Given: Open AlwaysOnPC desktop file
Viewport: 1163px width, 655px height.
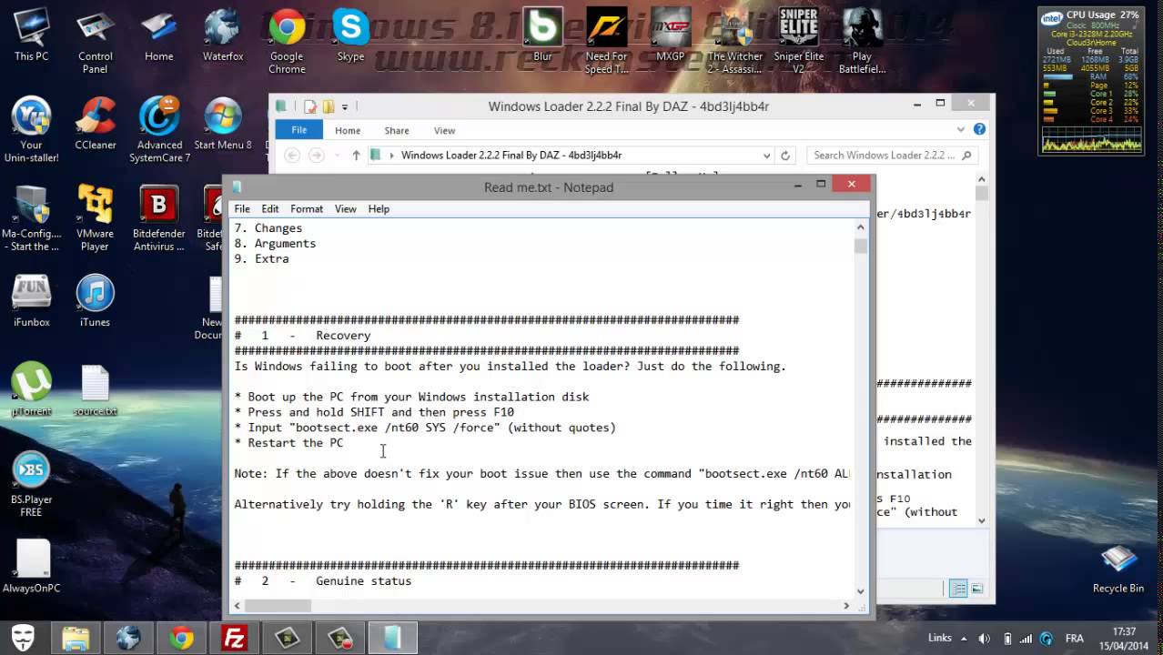Looking at the screenshot, I should (x=31, y=567).
